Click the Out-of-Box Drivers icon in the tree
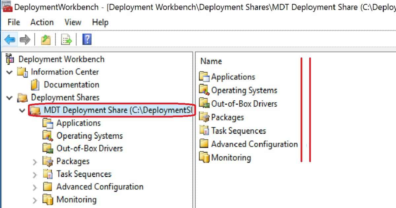 pos(48,149)
